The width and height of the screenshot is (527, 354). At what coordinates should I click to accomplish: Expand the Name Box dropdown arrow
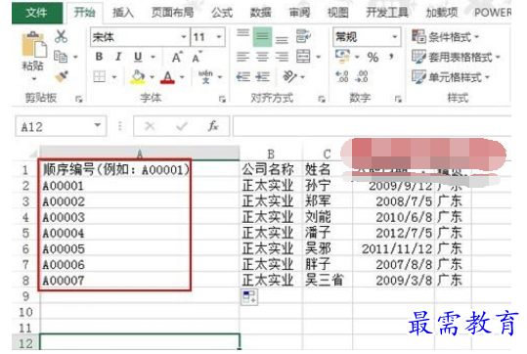pyautogui.click(x=97, y=125)
